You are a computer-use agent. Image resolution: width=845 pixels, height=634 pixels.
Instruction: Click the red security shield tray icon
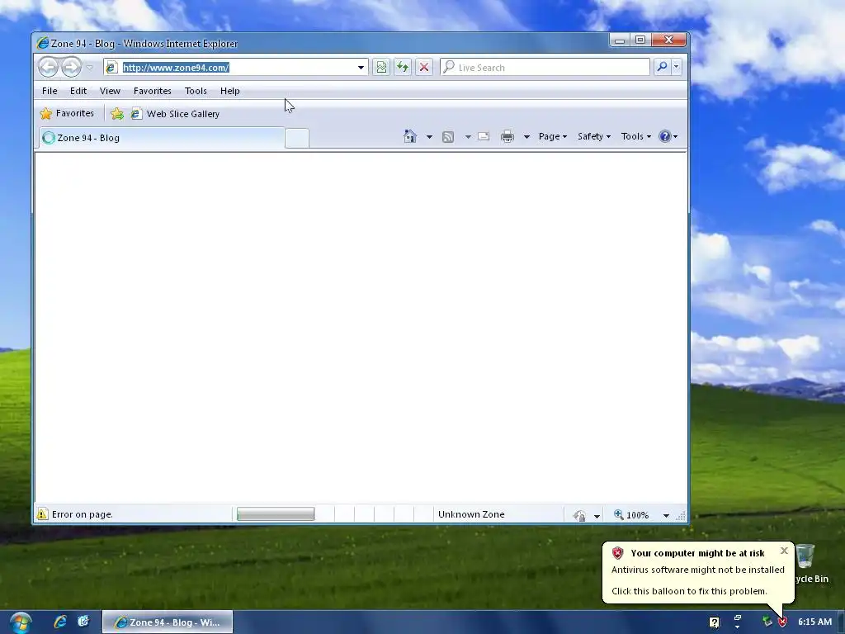[x=782, y=622]
